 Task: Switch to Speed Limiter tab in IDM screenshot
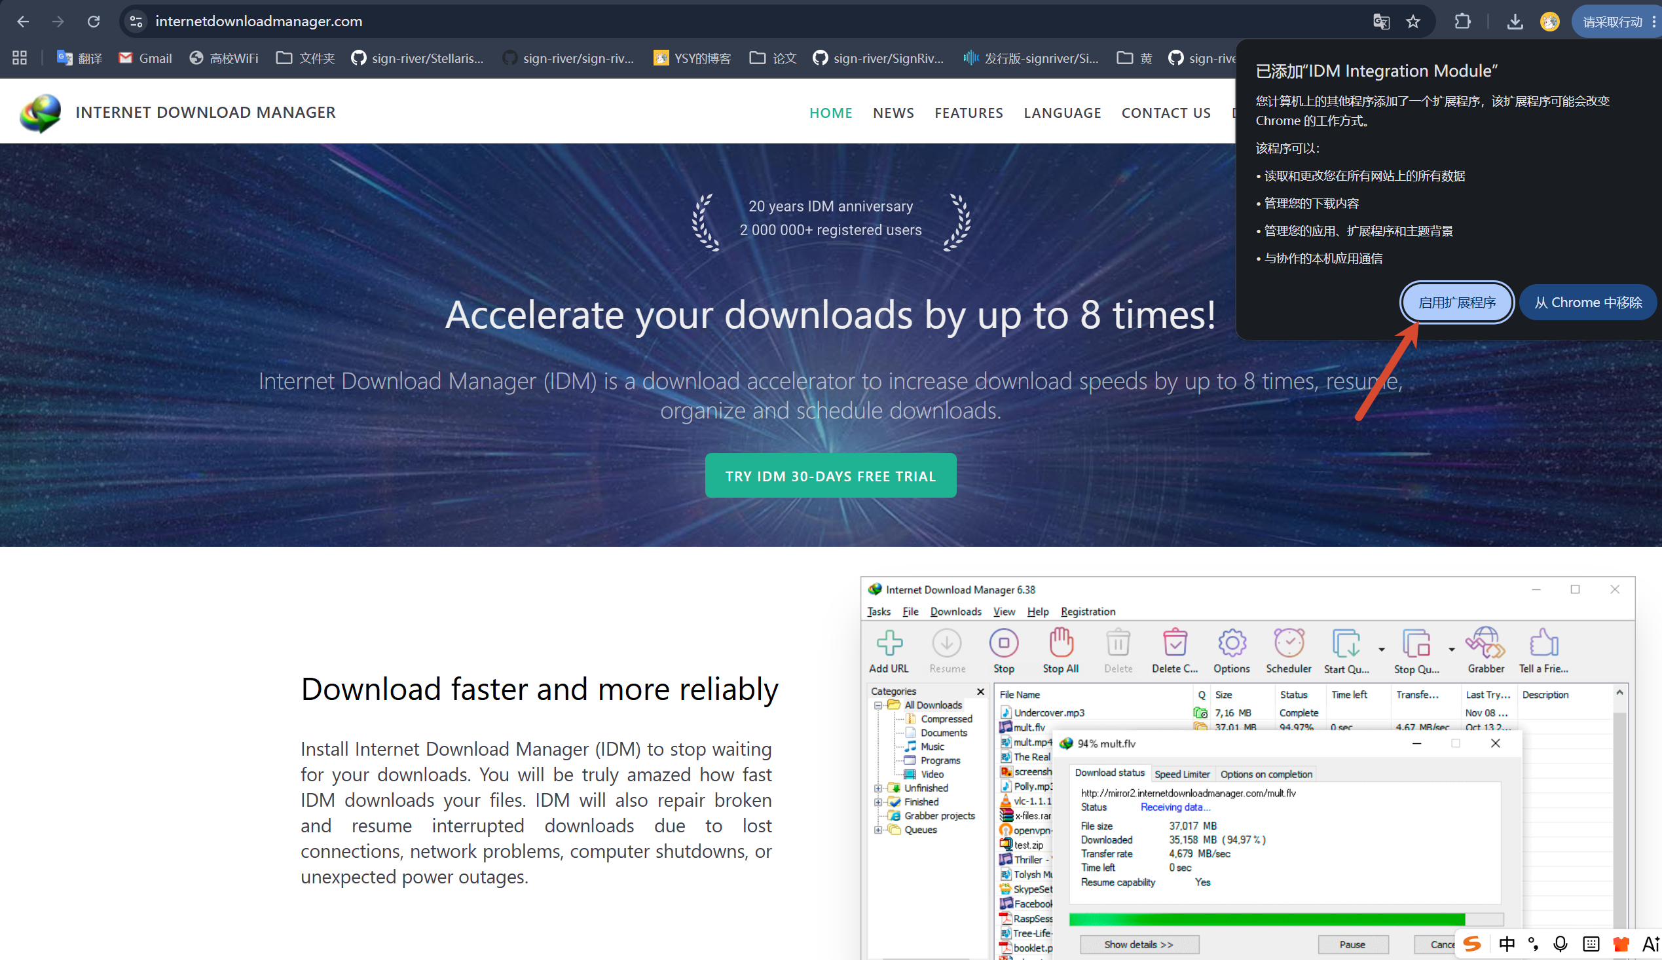1182,774
